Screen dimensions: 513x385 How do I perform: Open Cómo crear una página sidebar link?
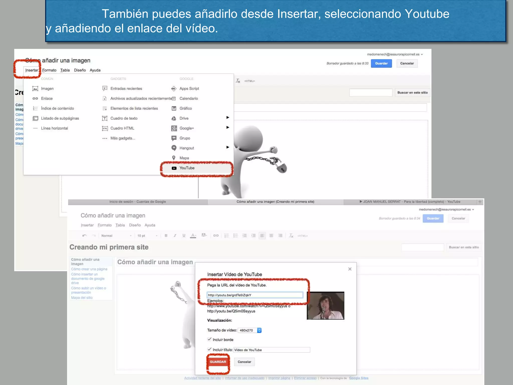coord(89,269)
